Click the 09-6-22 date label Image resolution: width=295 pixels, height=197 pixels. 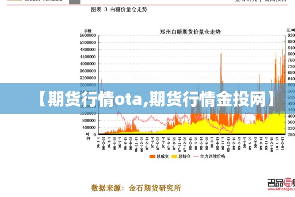pyautogui.click(x=250, y=143)
